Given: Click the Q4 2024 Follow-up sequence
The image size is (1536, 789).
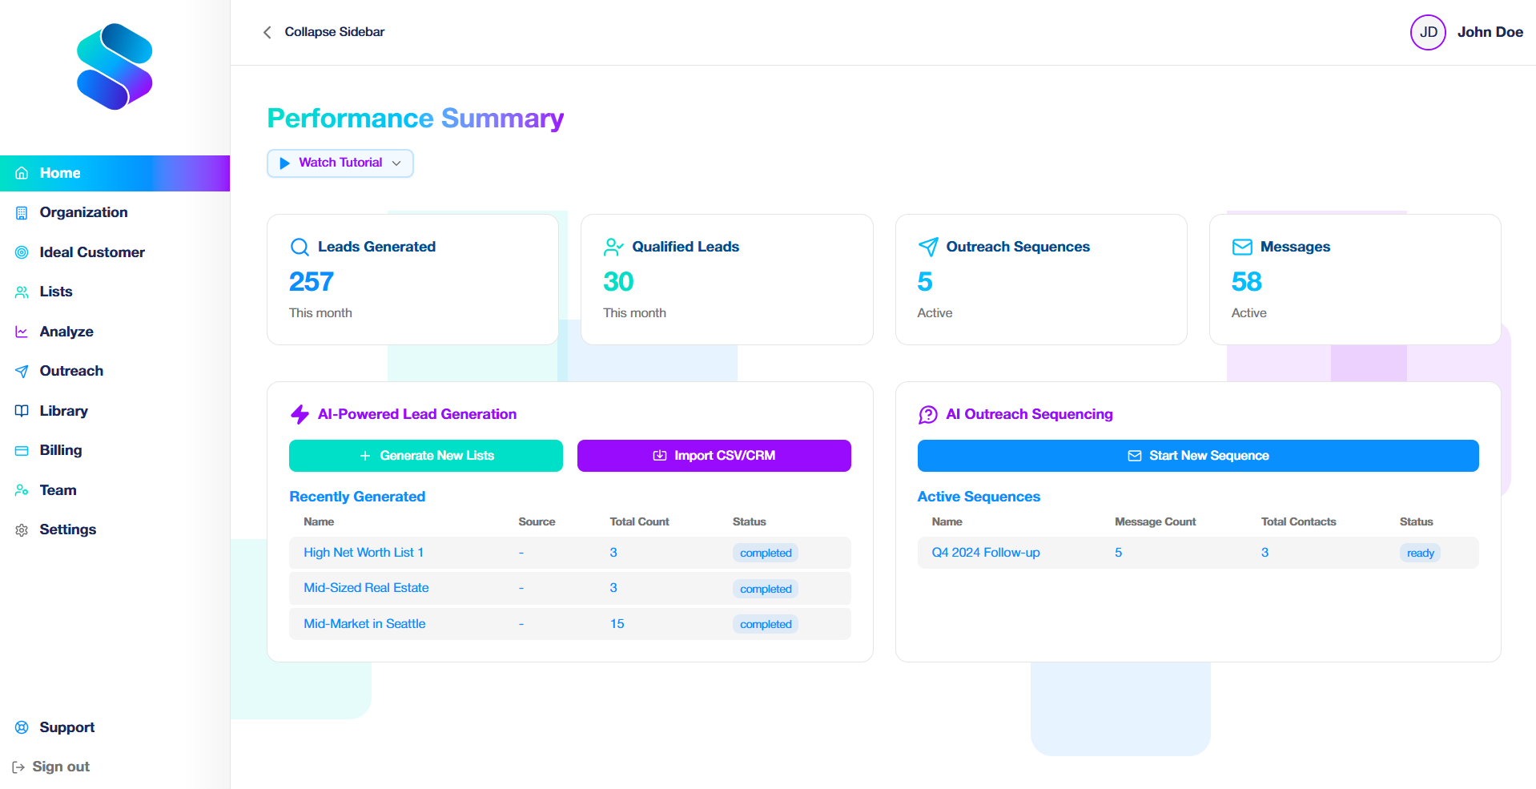Looking at the screenshot, I should (x=984, y=552).
